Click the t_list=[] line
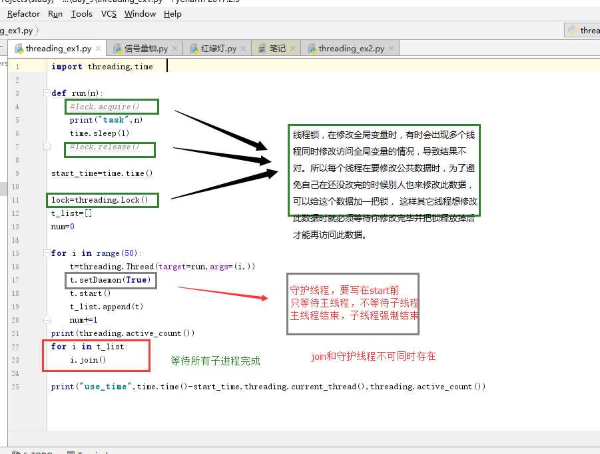This screenshot has width=600, height=454. 71,213
